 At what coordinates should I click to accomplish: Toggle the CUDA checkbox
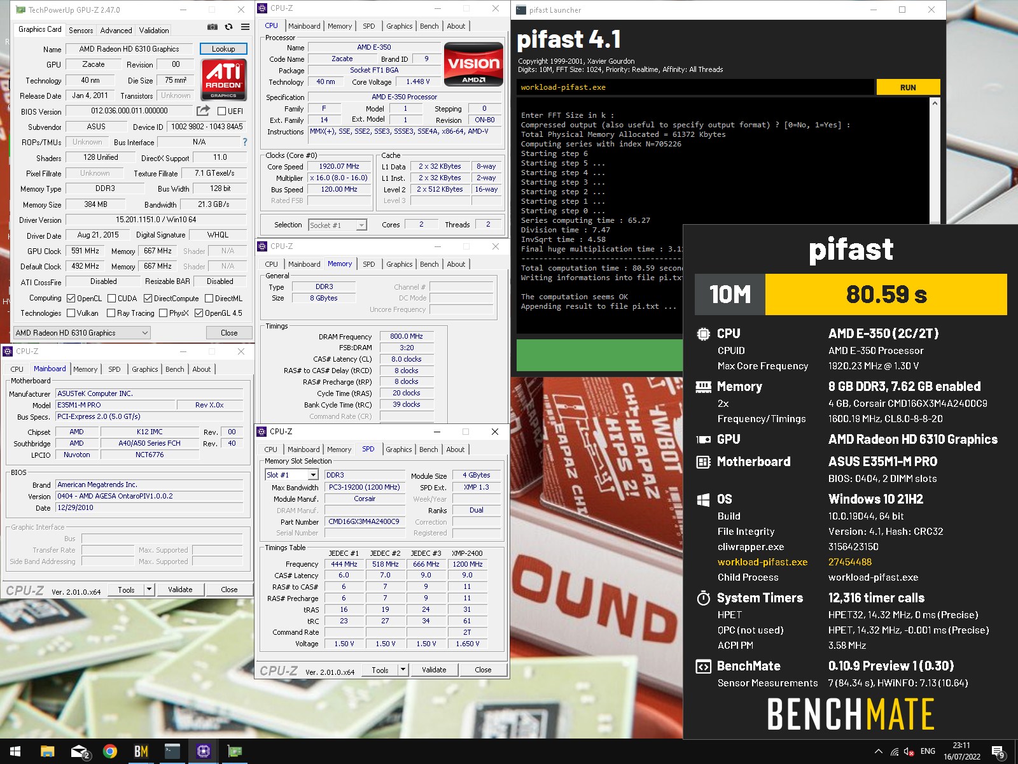pyautogui.click(x=112, y=298)
